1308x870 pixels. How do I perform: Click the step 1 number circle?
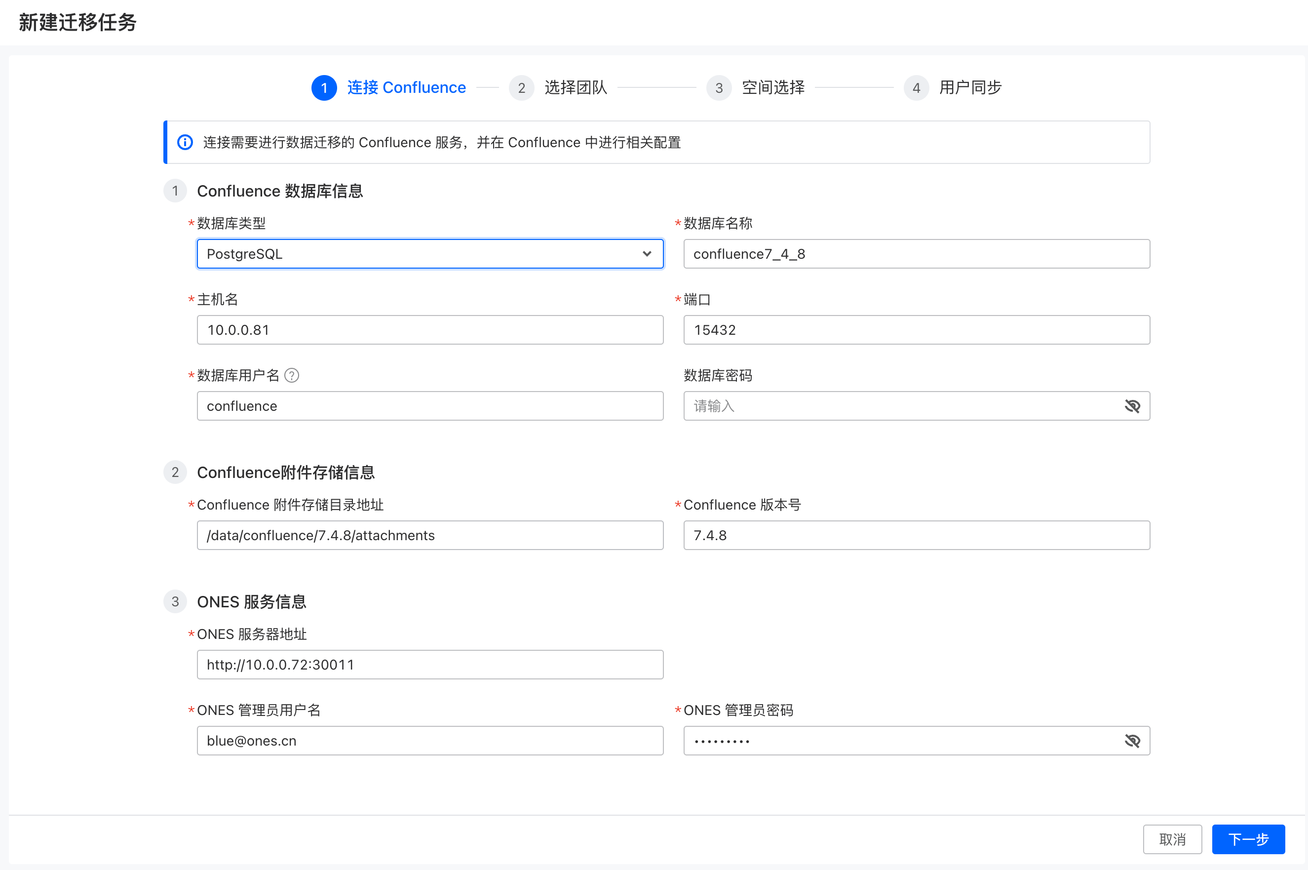[324, 88]
